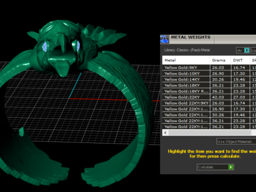Viewport: 256px width, 192px height.
Task: Click the Library: Classic - (Fast)-Metal label
Action: pyautogui.click(x=187, y=50)
